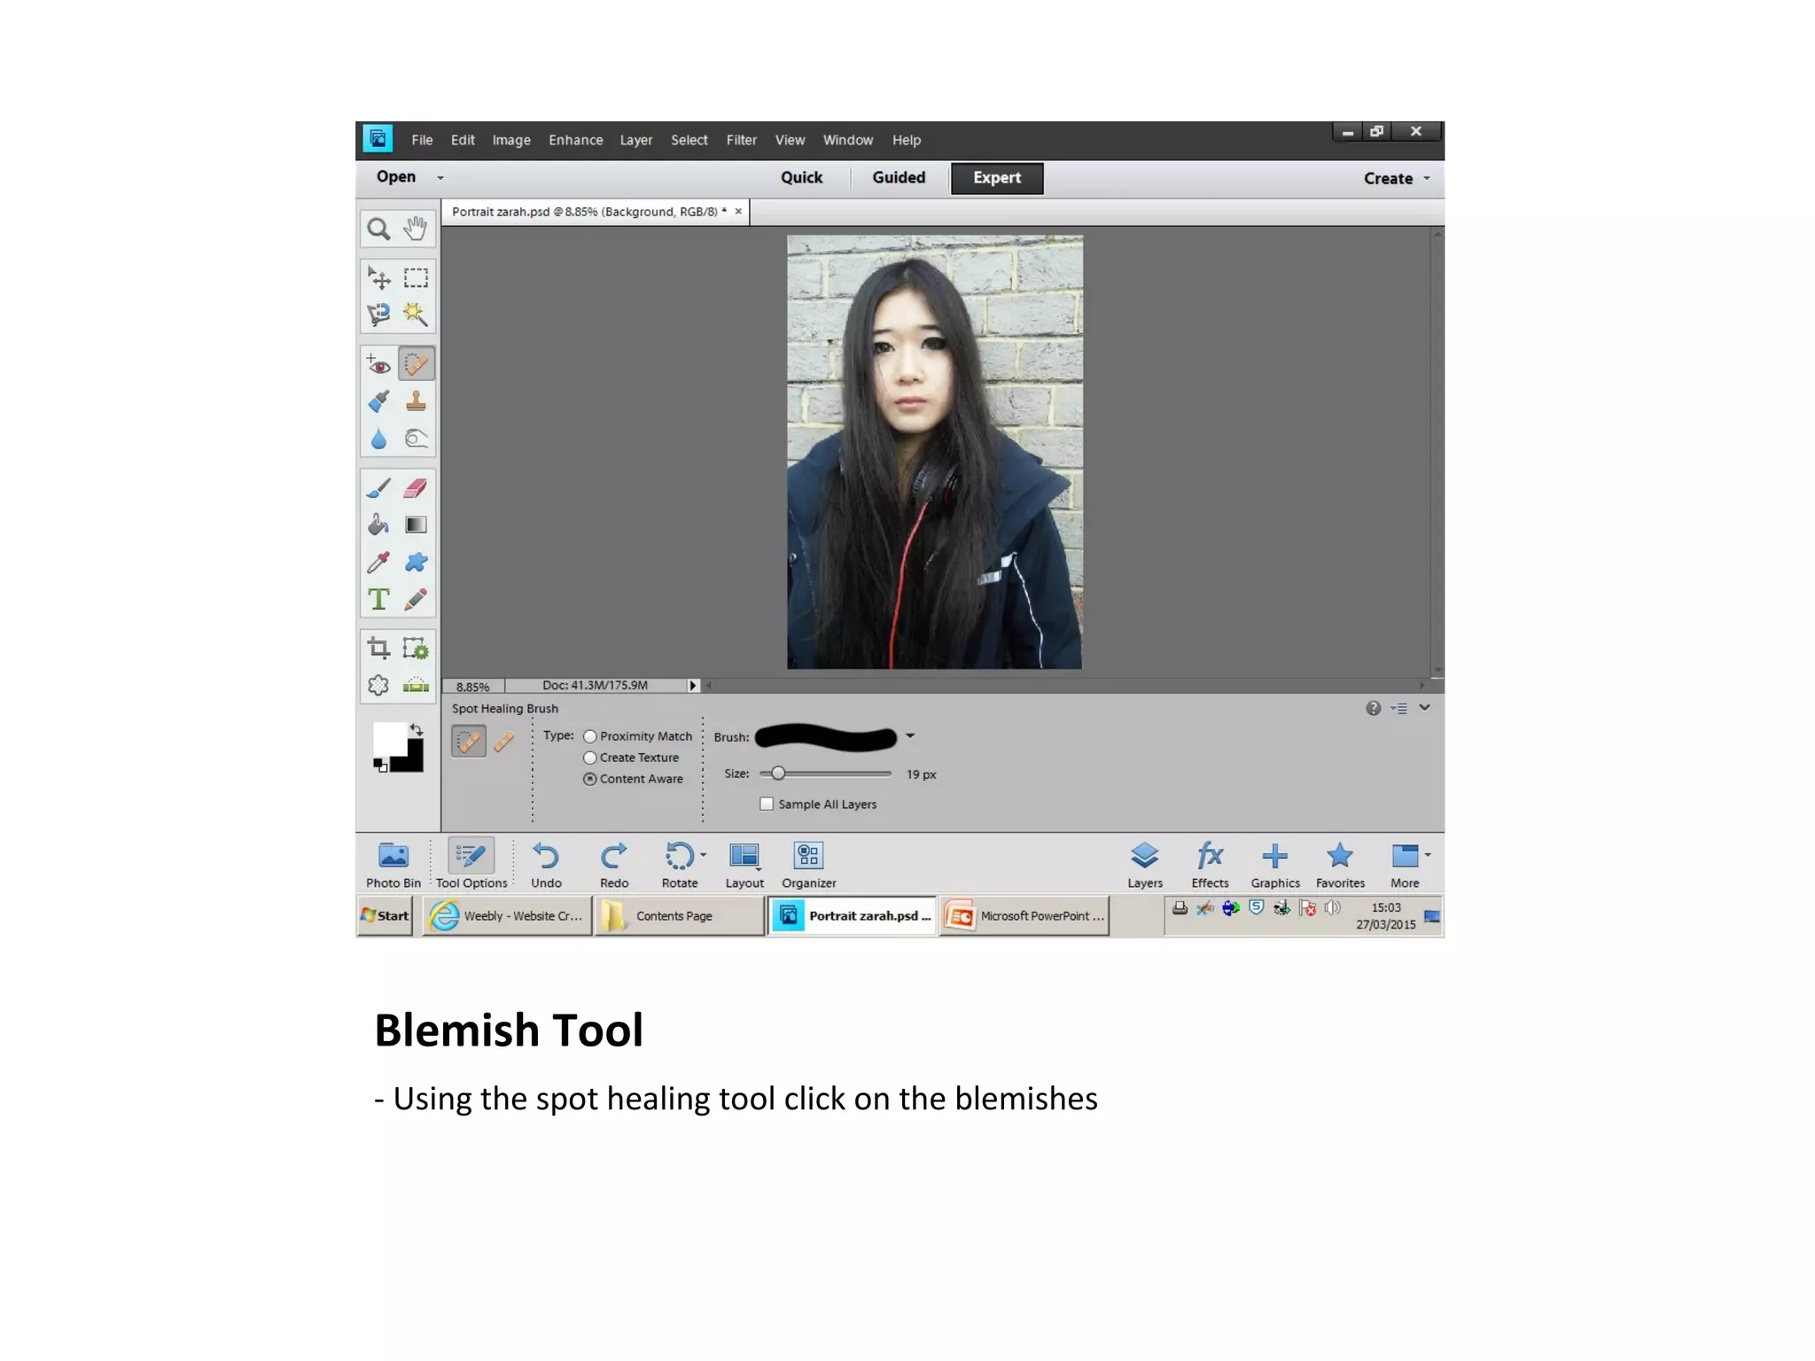Enable Sample All Layers checkbox
1815x1361 pixels.
click(x=767, y=805)
